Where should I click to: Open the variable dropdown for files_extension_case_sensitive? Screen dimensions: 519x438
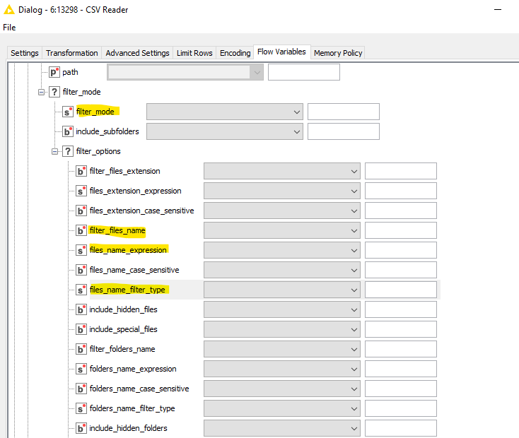tap(282, 211)
